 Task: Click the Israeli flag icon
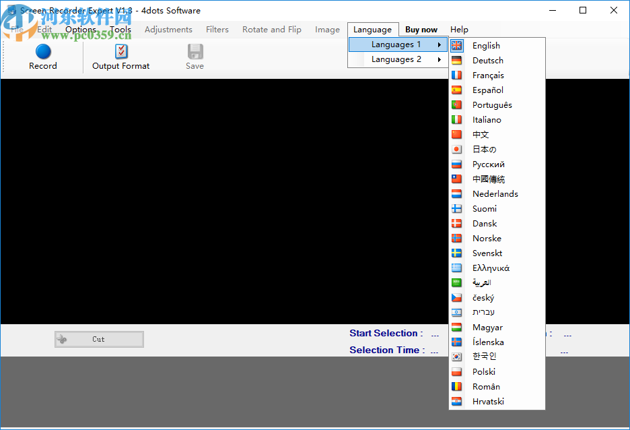click(x=456, y=313)
